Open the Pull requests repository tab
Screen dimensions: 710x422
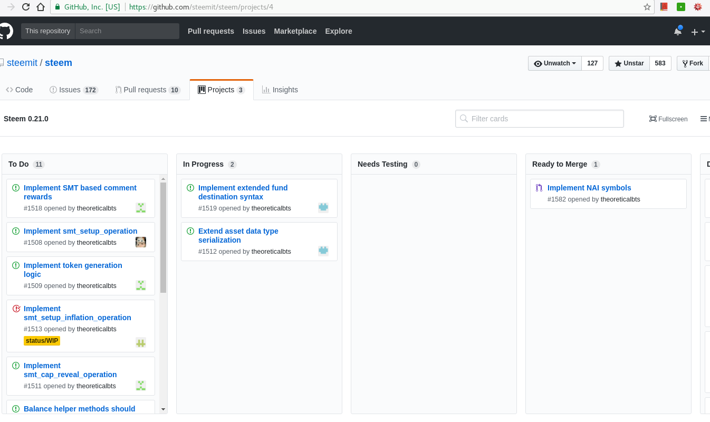coord(148,90)
